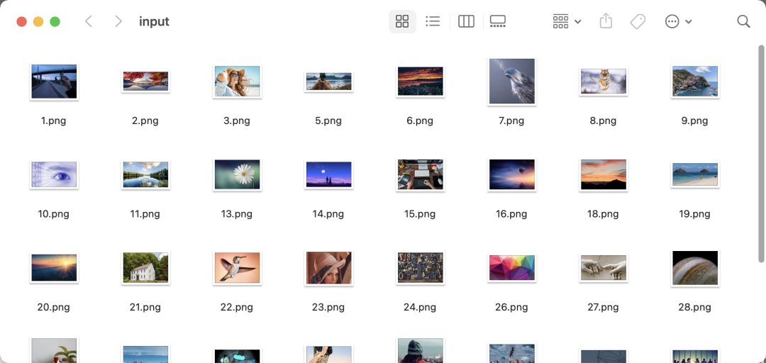Screen dimensions: 766x363
Task: Select the 28.png Jupiter thumbnail
Action: (694, 268)
